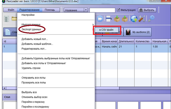Click the Спи... document tab at left
171x109 pixels.
point(10,32)
